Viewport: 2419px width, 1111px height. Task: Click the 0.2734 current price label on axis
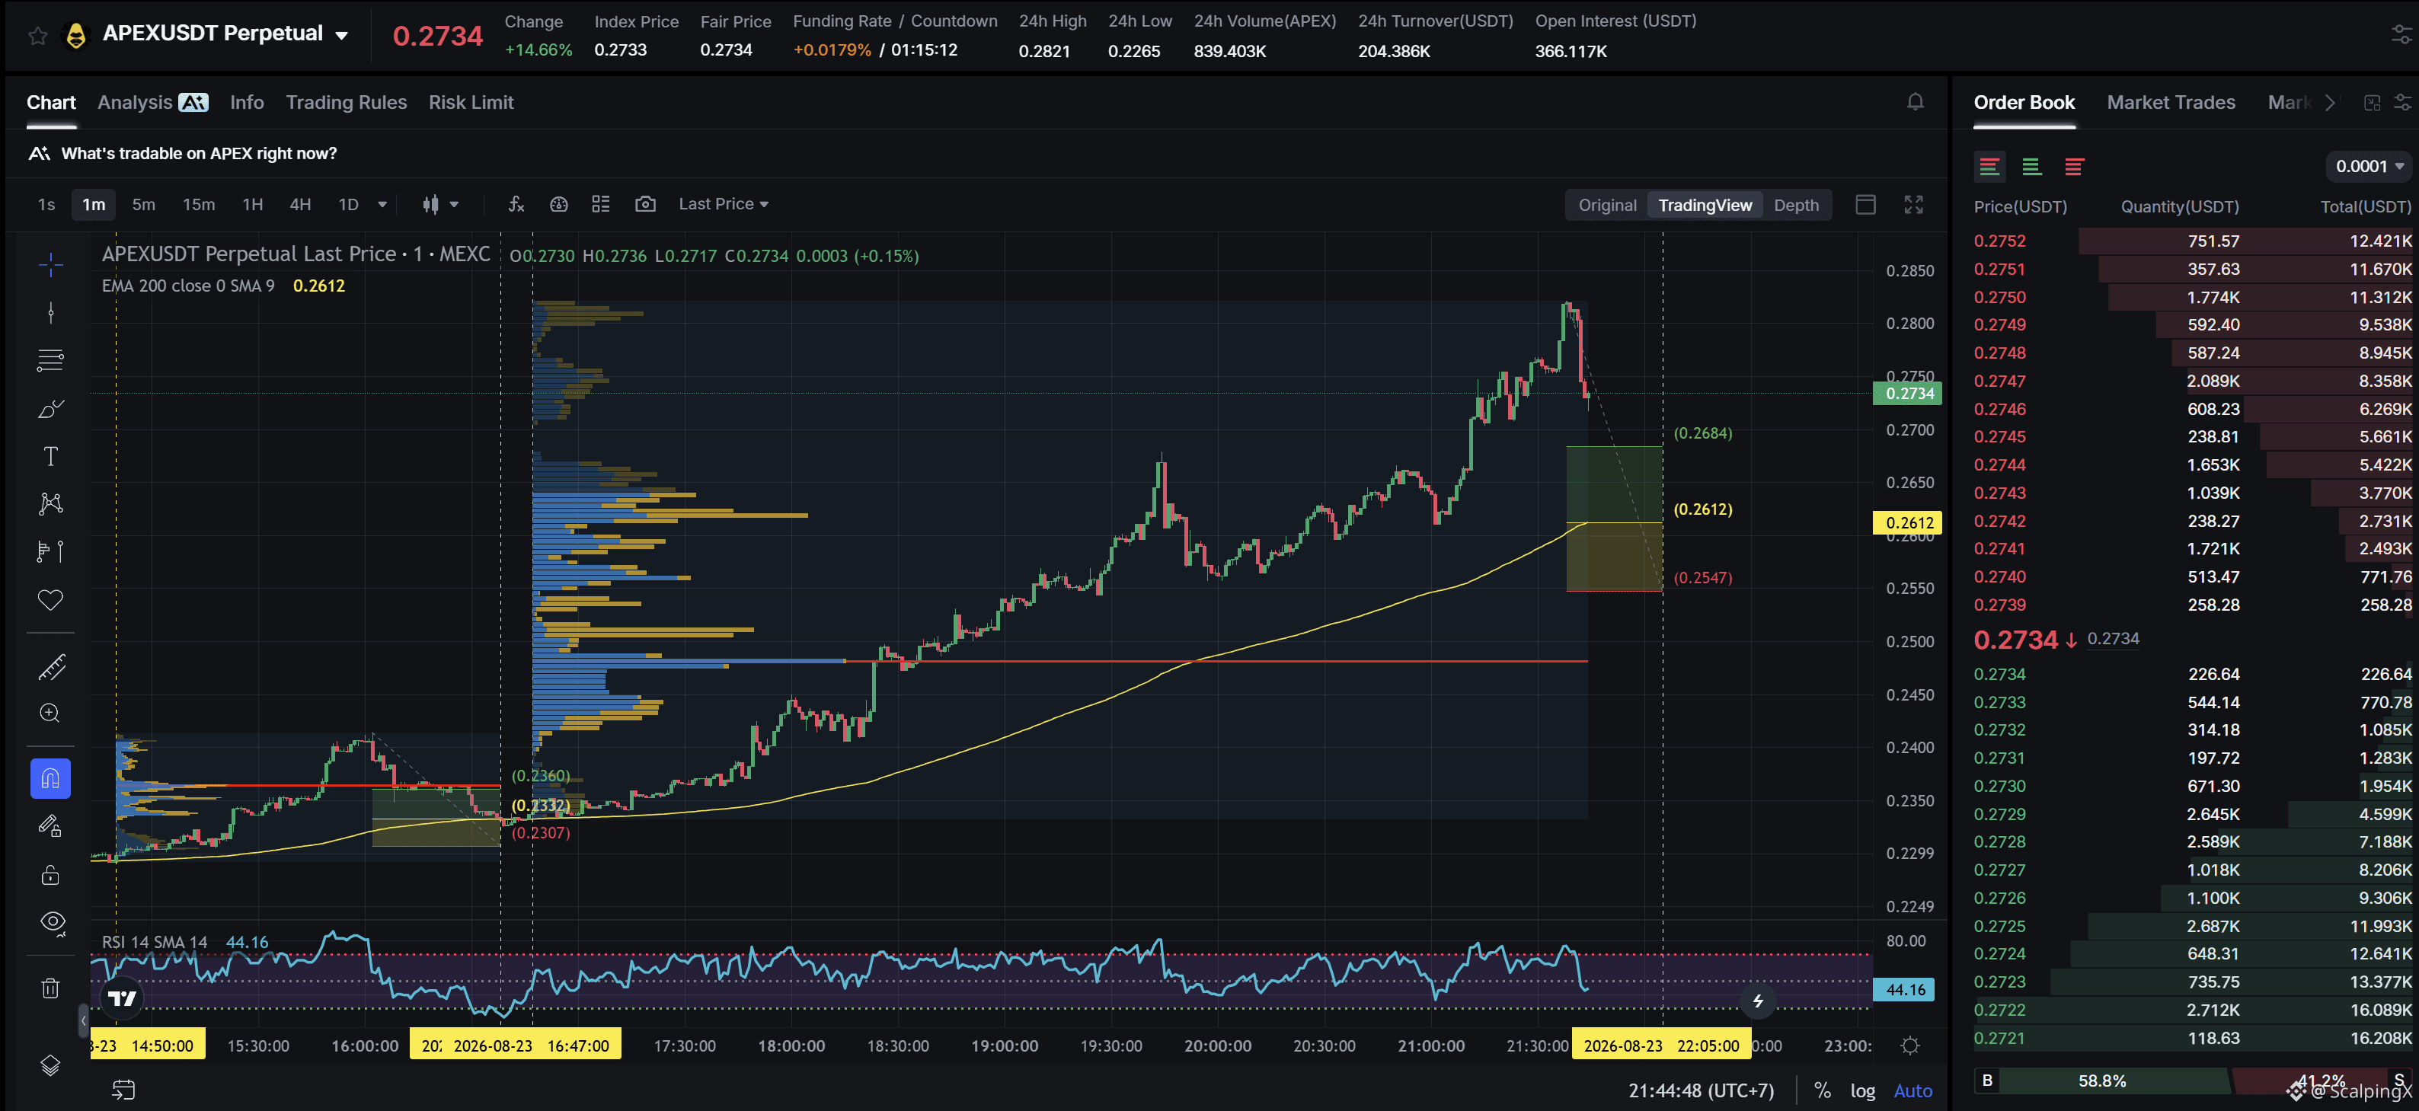(x=1907, y=394)
